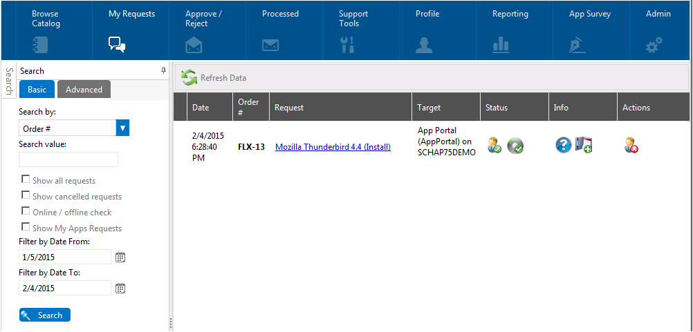Enable Show all requests checkbox
The width and height of the screenshot is (693, 332).
pyautogui.click(x=26, y=179)
